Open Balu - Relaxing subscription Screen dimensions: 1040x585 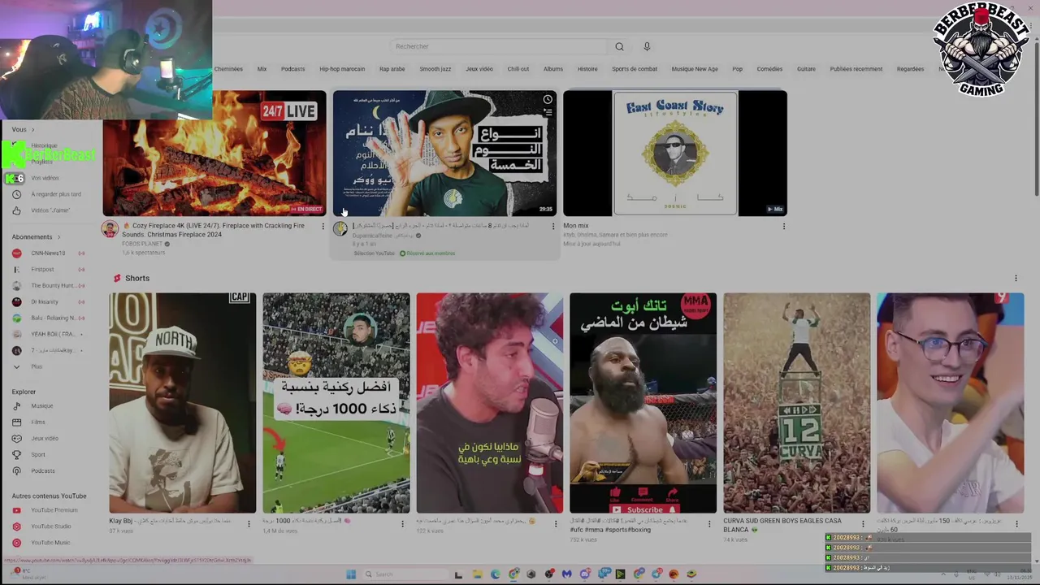(x=50, y=318)
